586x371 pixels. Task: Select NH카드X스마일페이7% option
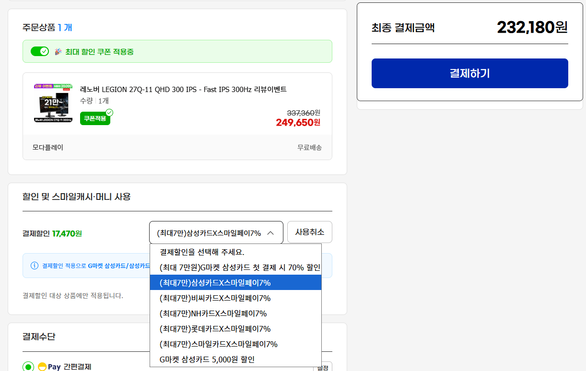tap(235, 313)
